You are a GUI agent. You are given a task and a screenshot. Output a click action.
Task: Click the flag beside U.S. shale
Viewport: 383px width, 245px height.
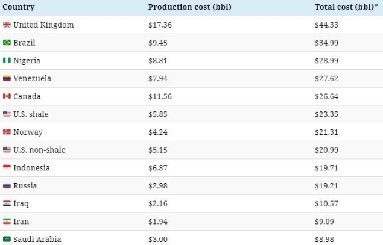[x=7, y=114]
